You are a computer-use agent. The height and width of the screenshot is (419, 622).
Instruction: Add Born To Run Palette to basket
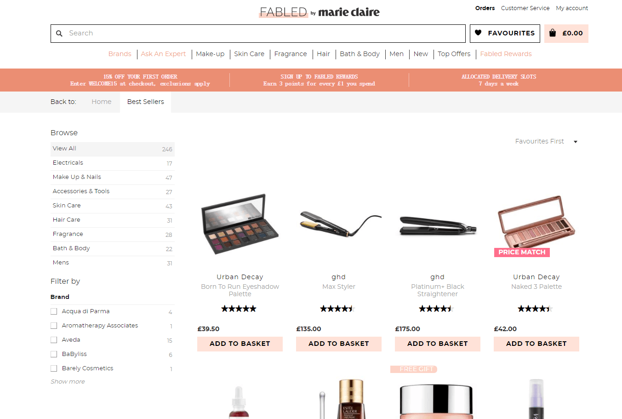[x=240, y=344]
